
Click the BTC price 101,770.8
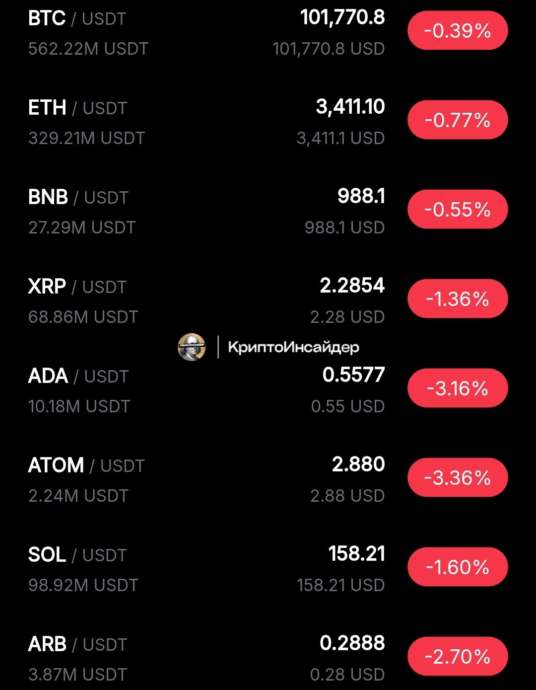(342, 18)
